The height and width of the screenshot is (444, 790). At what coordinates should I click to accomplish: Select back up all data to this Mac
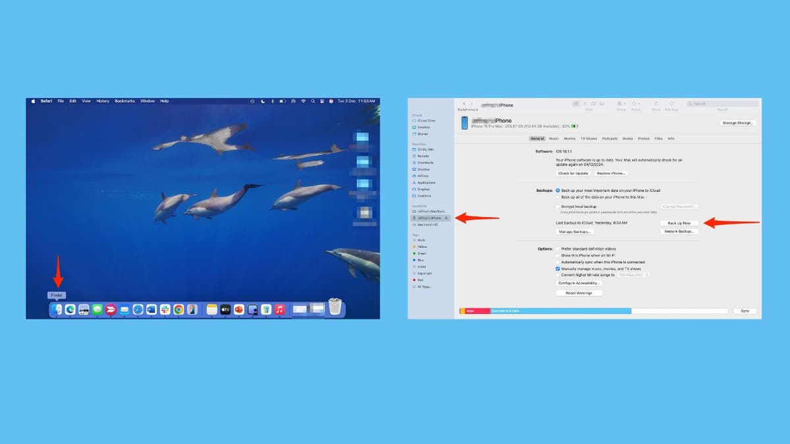(558, 197)
